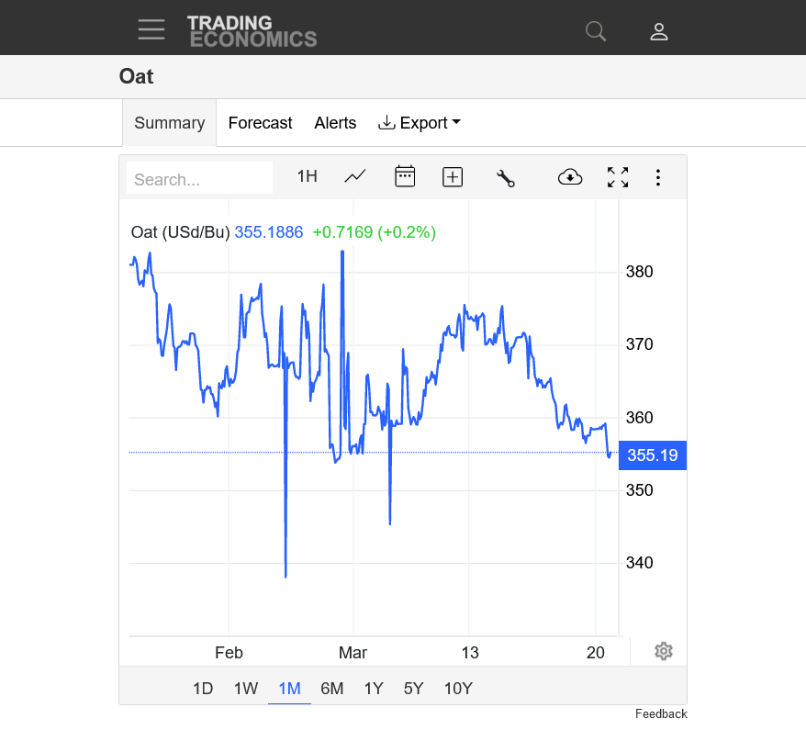Open the user account profile icon

[659, 31]
